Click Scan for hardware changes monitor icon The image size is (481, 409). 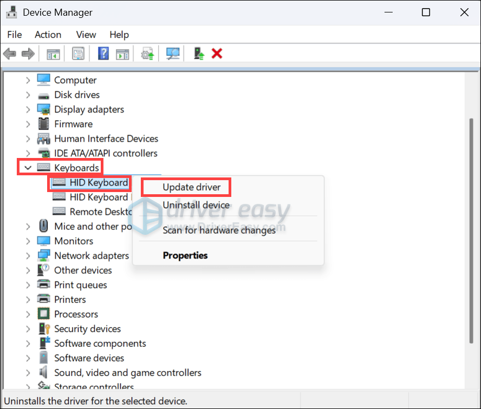point(173,54)
